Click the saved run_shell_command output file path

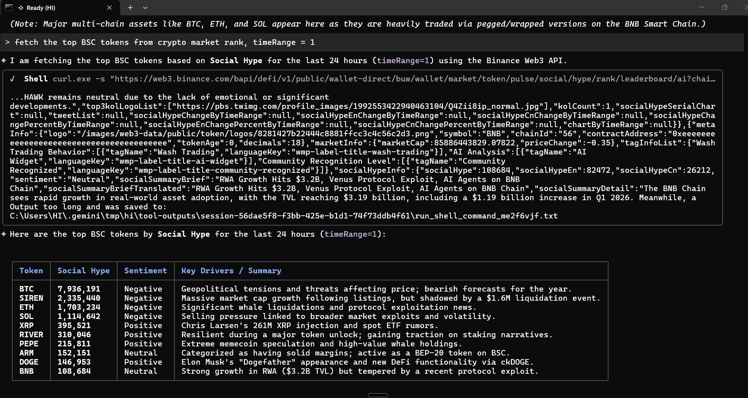pyautogui.click(x=284, y=216)
